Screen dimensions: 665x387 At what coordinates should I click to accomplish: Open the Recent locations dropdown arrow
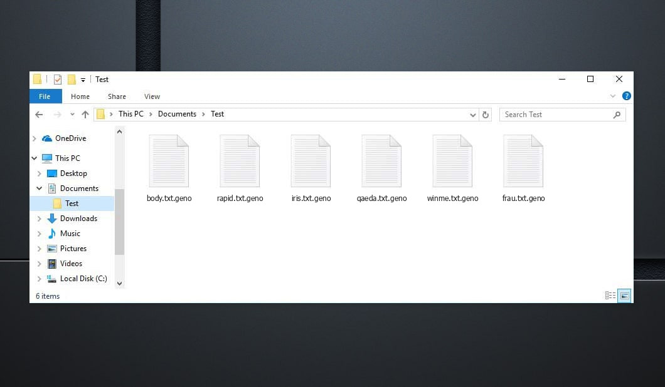pos(72,115)
